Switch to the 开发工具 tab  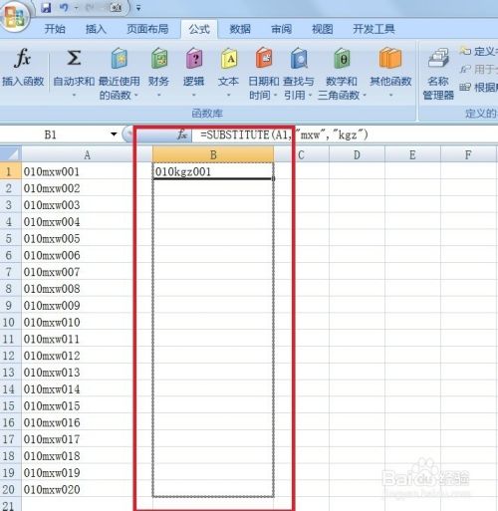373,29
